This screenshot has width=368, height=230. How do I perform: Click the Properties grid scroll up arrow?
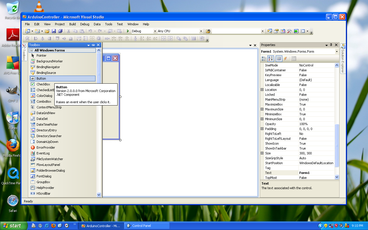coord(337,65)
